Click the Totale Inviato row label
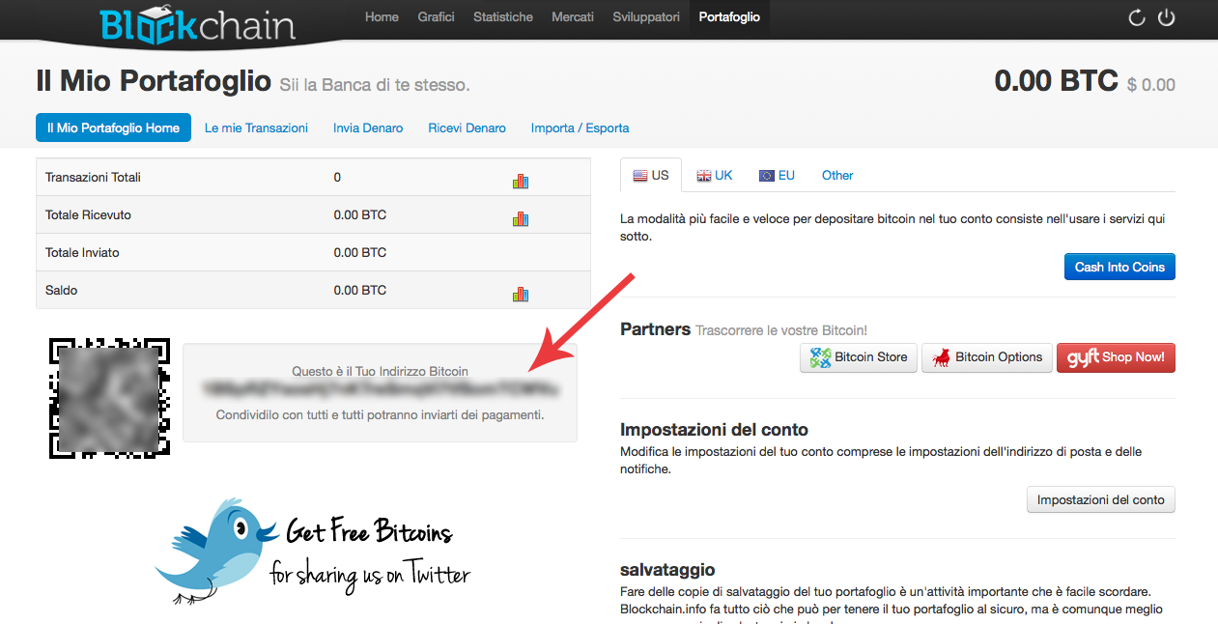This screenshot has height=624, width=1218. click(x=82, y=252)
